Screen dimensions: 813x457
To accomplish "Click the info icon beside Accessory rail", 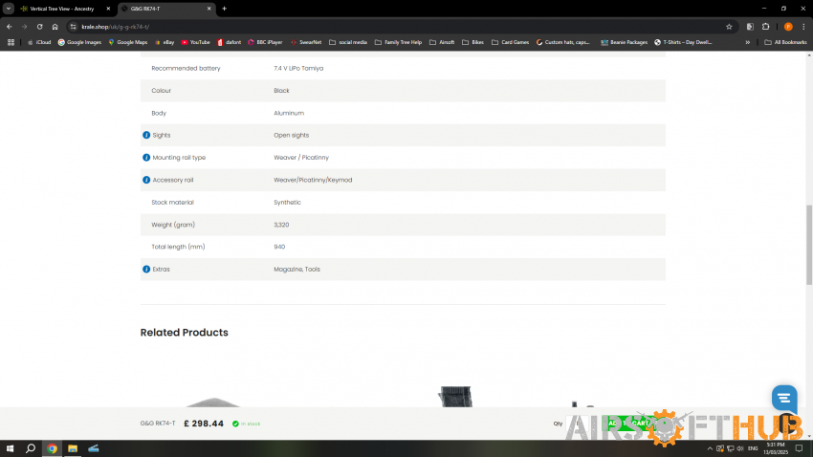I will [146, 180].
